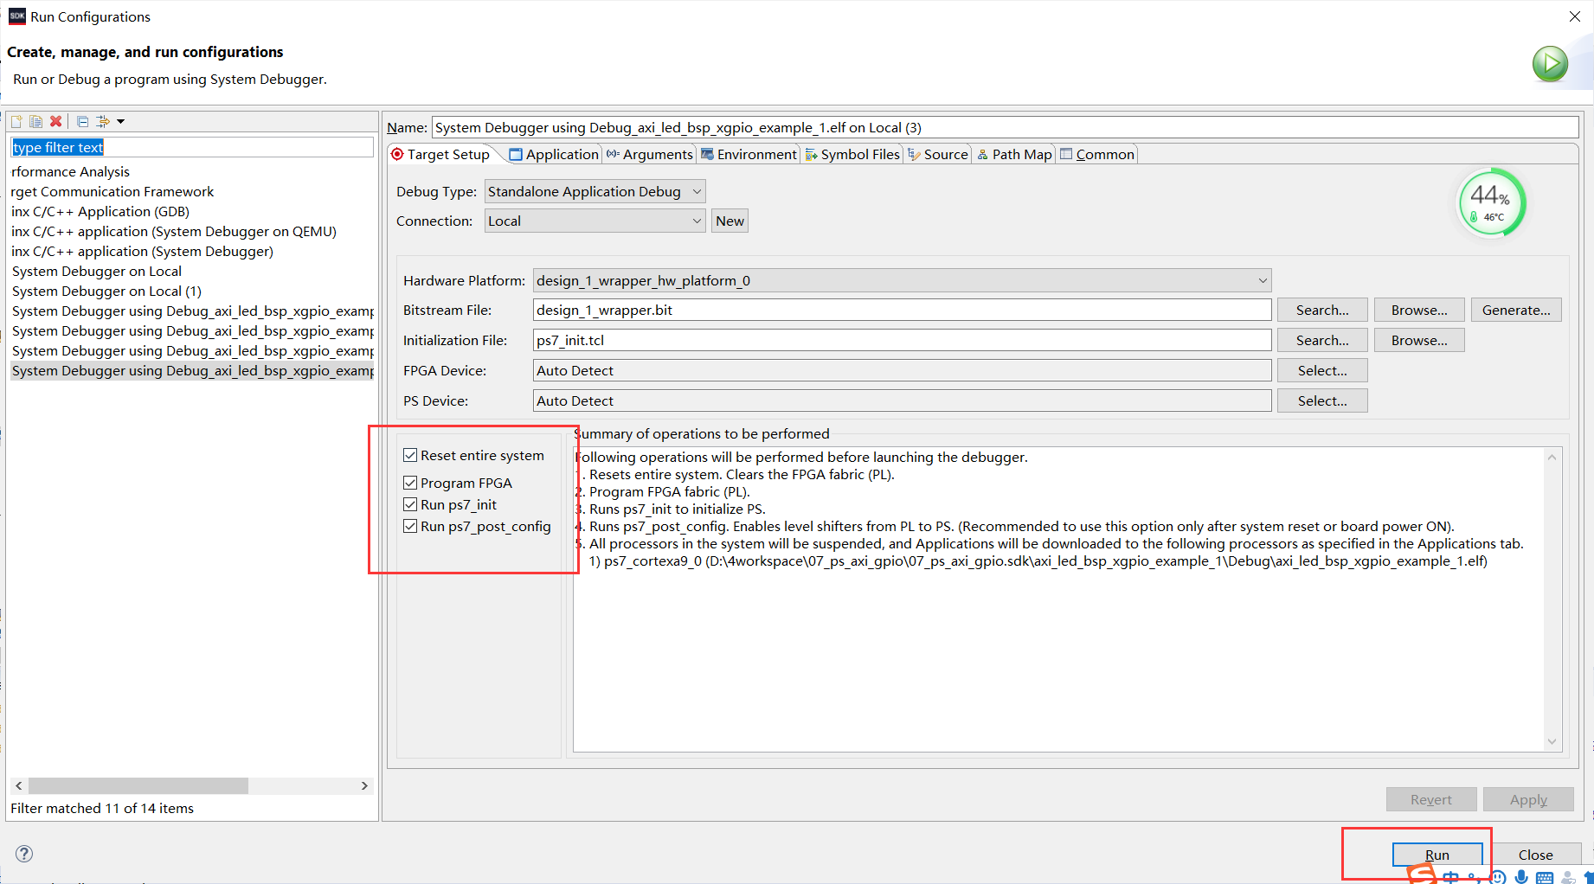The image size is (1594, 884).
Task: Select Target Communication Framework entry
Action: 112,191
